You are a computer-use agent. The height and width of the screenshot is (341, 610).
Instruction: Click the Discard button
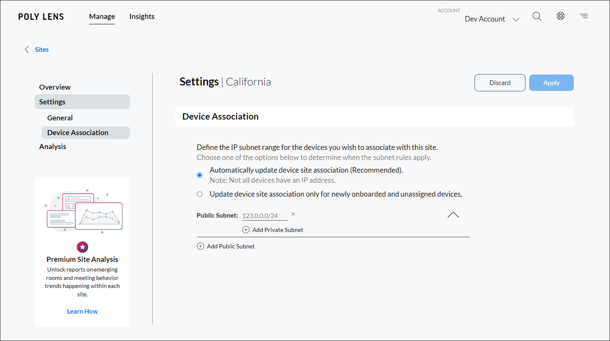tap(500, 83)
